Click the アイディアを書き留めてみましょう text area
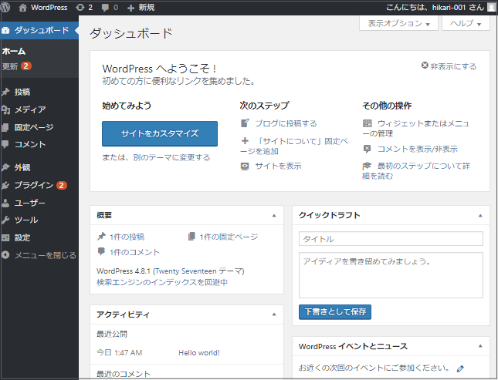Screen dimensions: 498x380 pos(391,275)
